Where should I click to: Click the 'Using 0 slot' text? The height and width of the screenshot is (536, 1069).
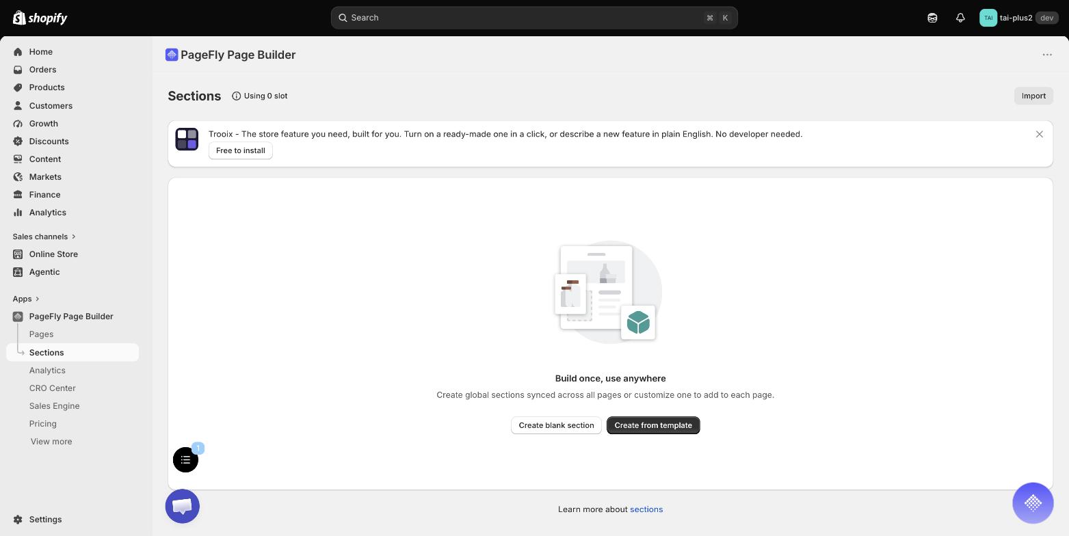[266, 96]
